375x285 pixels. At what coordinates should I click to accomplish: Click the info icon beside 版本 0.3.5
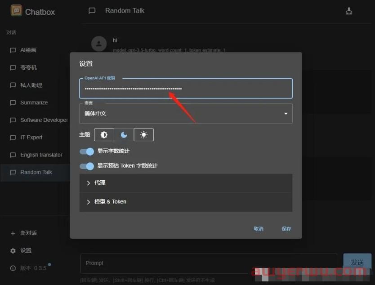(13, 268)
